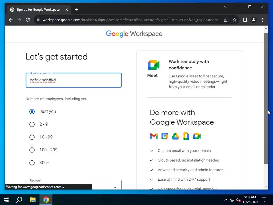Image resolution: width=273 pixels, height=205 pixels.
Task: Bookmark this tab with the star icon
Action: click(x=235, y=20)
